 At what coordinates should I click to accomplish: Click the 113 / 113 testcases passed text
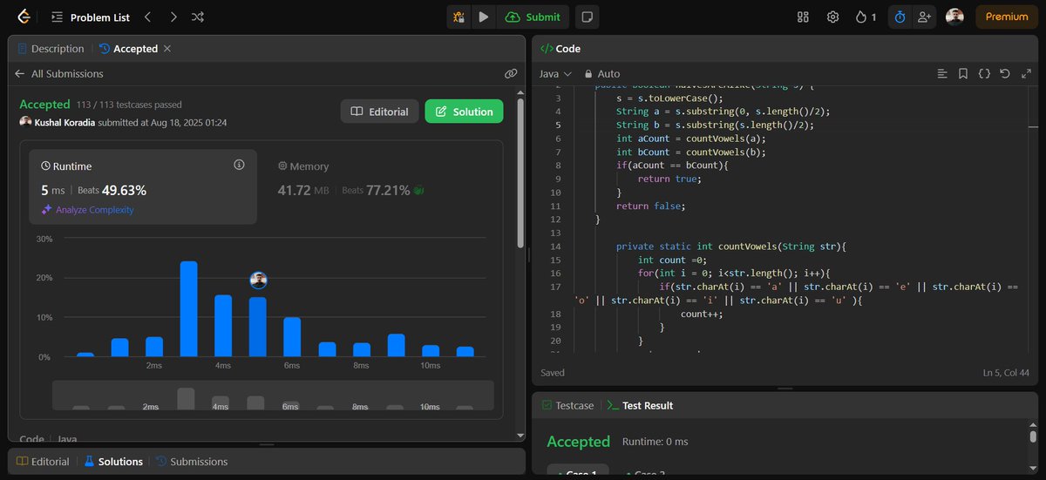coord(129,105)
